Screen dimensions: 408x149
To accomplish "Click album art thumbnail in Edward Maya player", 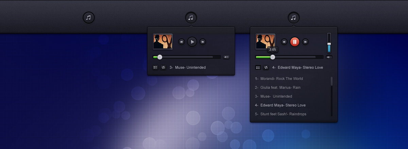I will 266,42.
